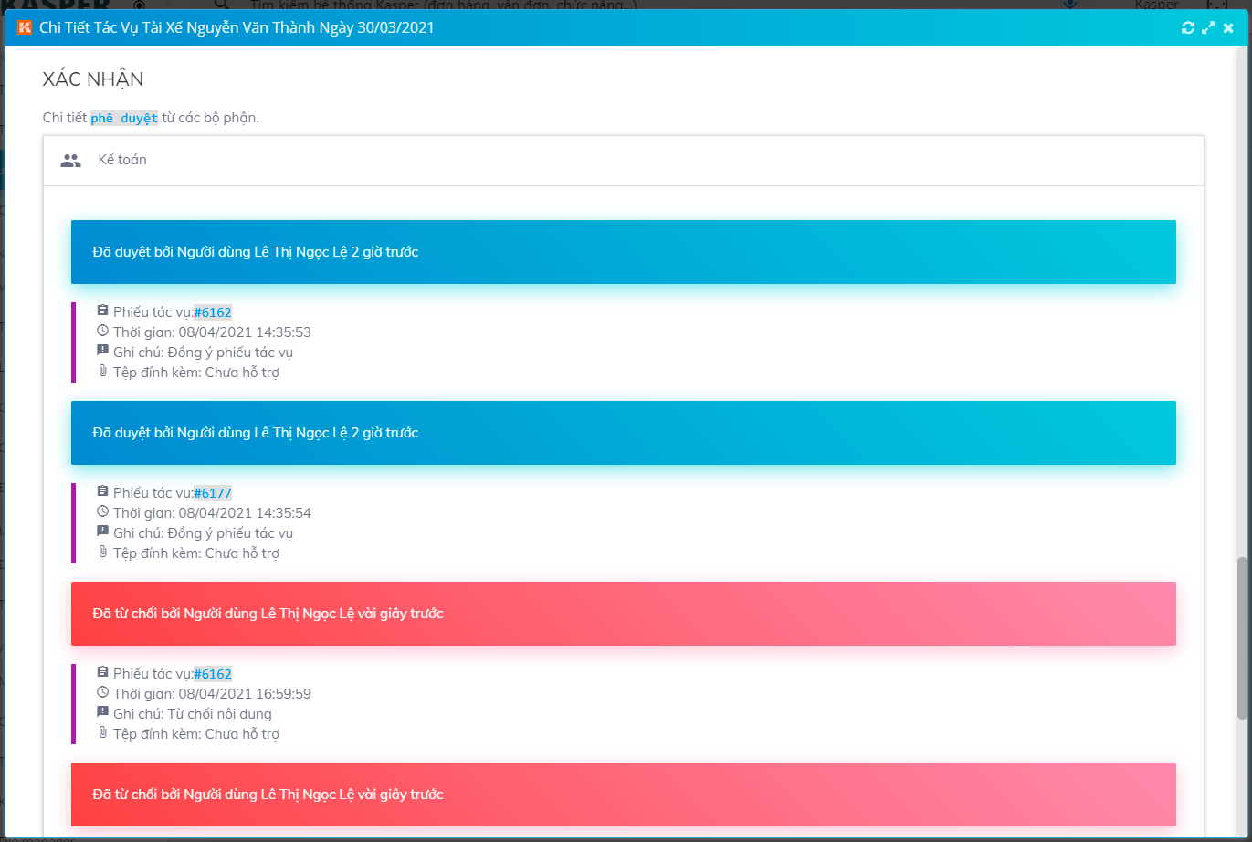Click the people icon beside Kế toán
1252x842 pixels.
pyautogui.click(x=70, y=161)
